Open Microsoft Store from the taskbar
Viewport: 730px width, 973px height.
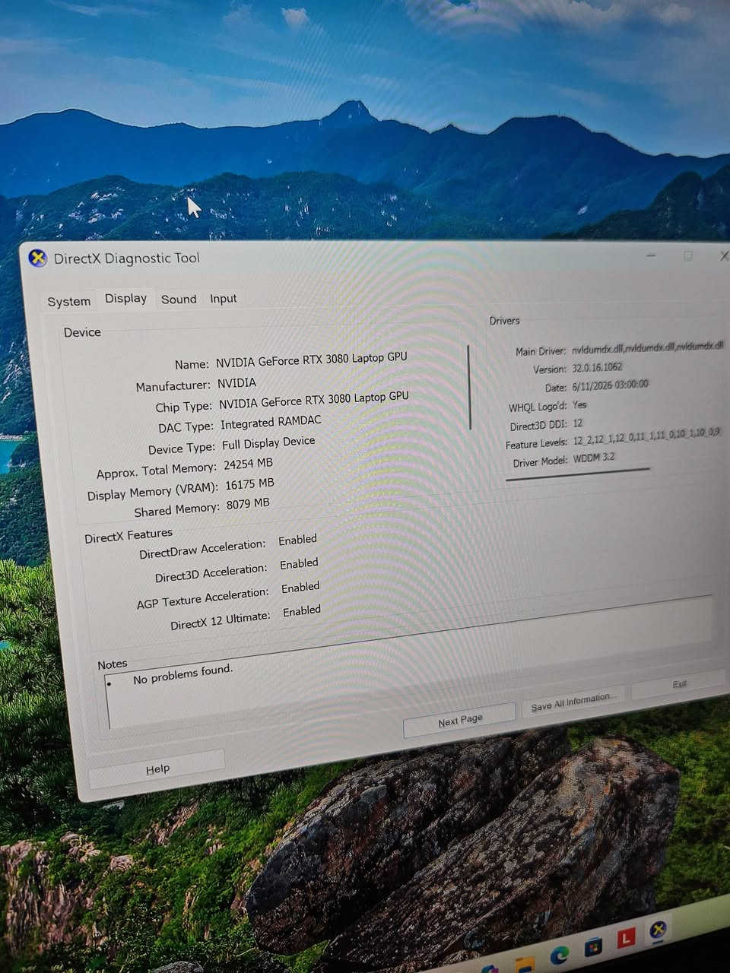(593, 946)
